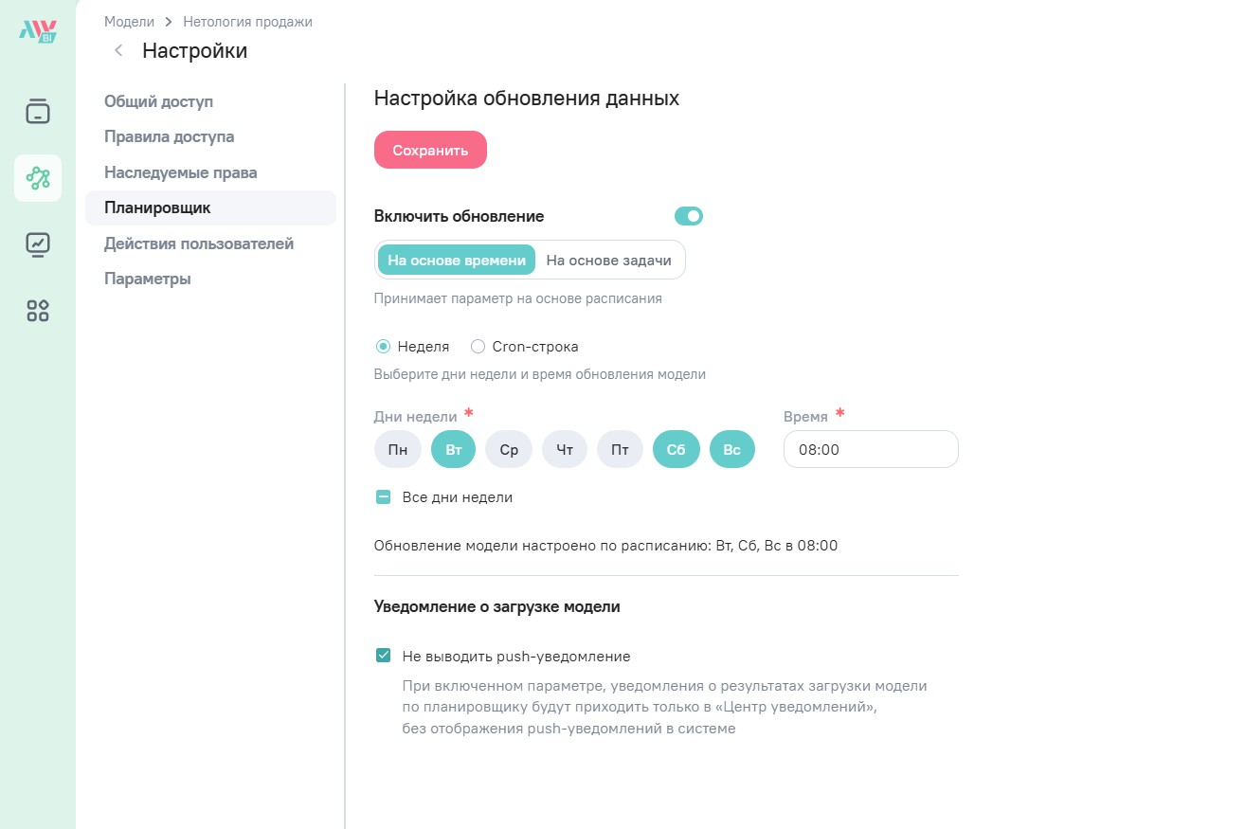The height and width of the screenshot is (829, 1245).
Task: Open the dashboard chart sidebar icon
Action: pyautogui.click(x=38, y=244)
